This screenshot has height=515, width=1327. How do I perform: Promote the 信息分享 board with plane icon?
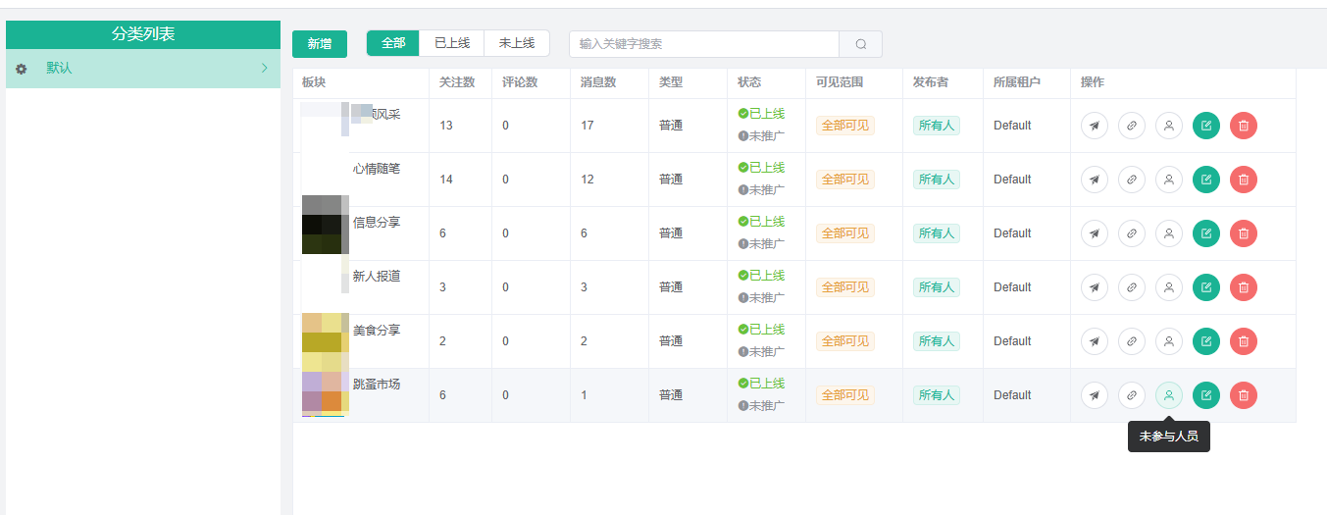point(1095,233)
